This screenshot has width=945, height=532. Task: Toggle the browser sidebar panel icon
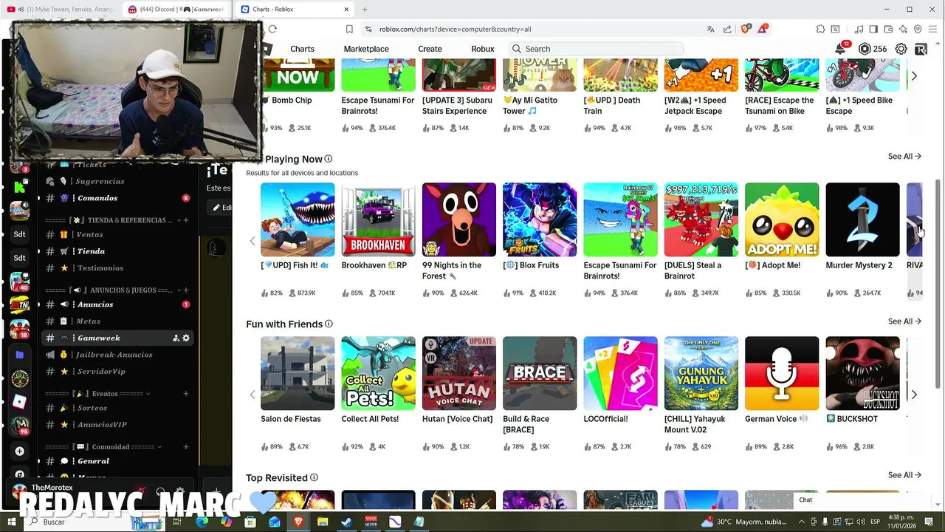(x=873, y=29)
